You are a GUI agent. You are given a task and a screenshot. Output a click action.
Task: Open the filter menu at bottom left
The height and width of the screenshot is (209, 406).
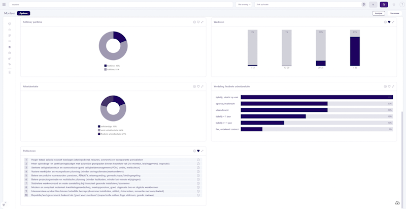point(4,204)
